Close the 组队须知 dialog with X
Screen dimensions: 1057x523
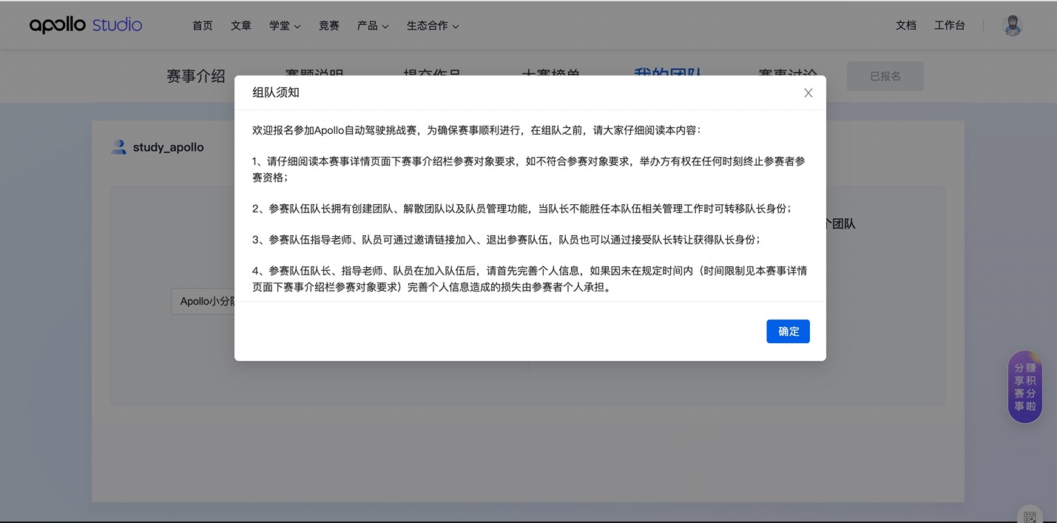[x=808, y=93]
